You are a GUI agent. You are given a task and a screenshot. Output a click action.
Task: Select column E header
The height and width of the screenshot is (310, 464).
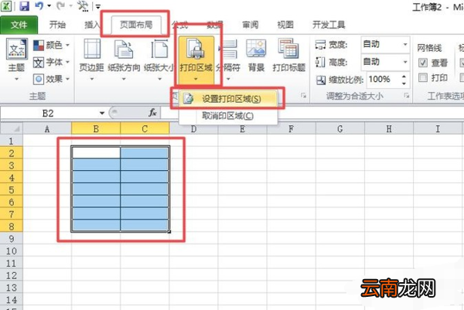point(242,129)
